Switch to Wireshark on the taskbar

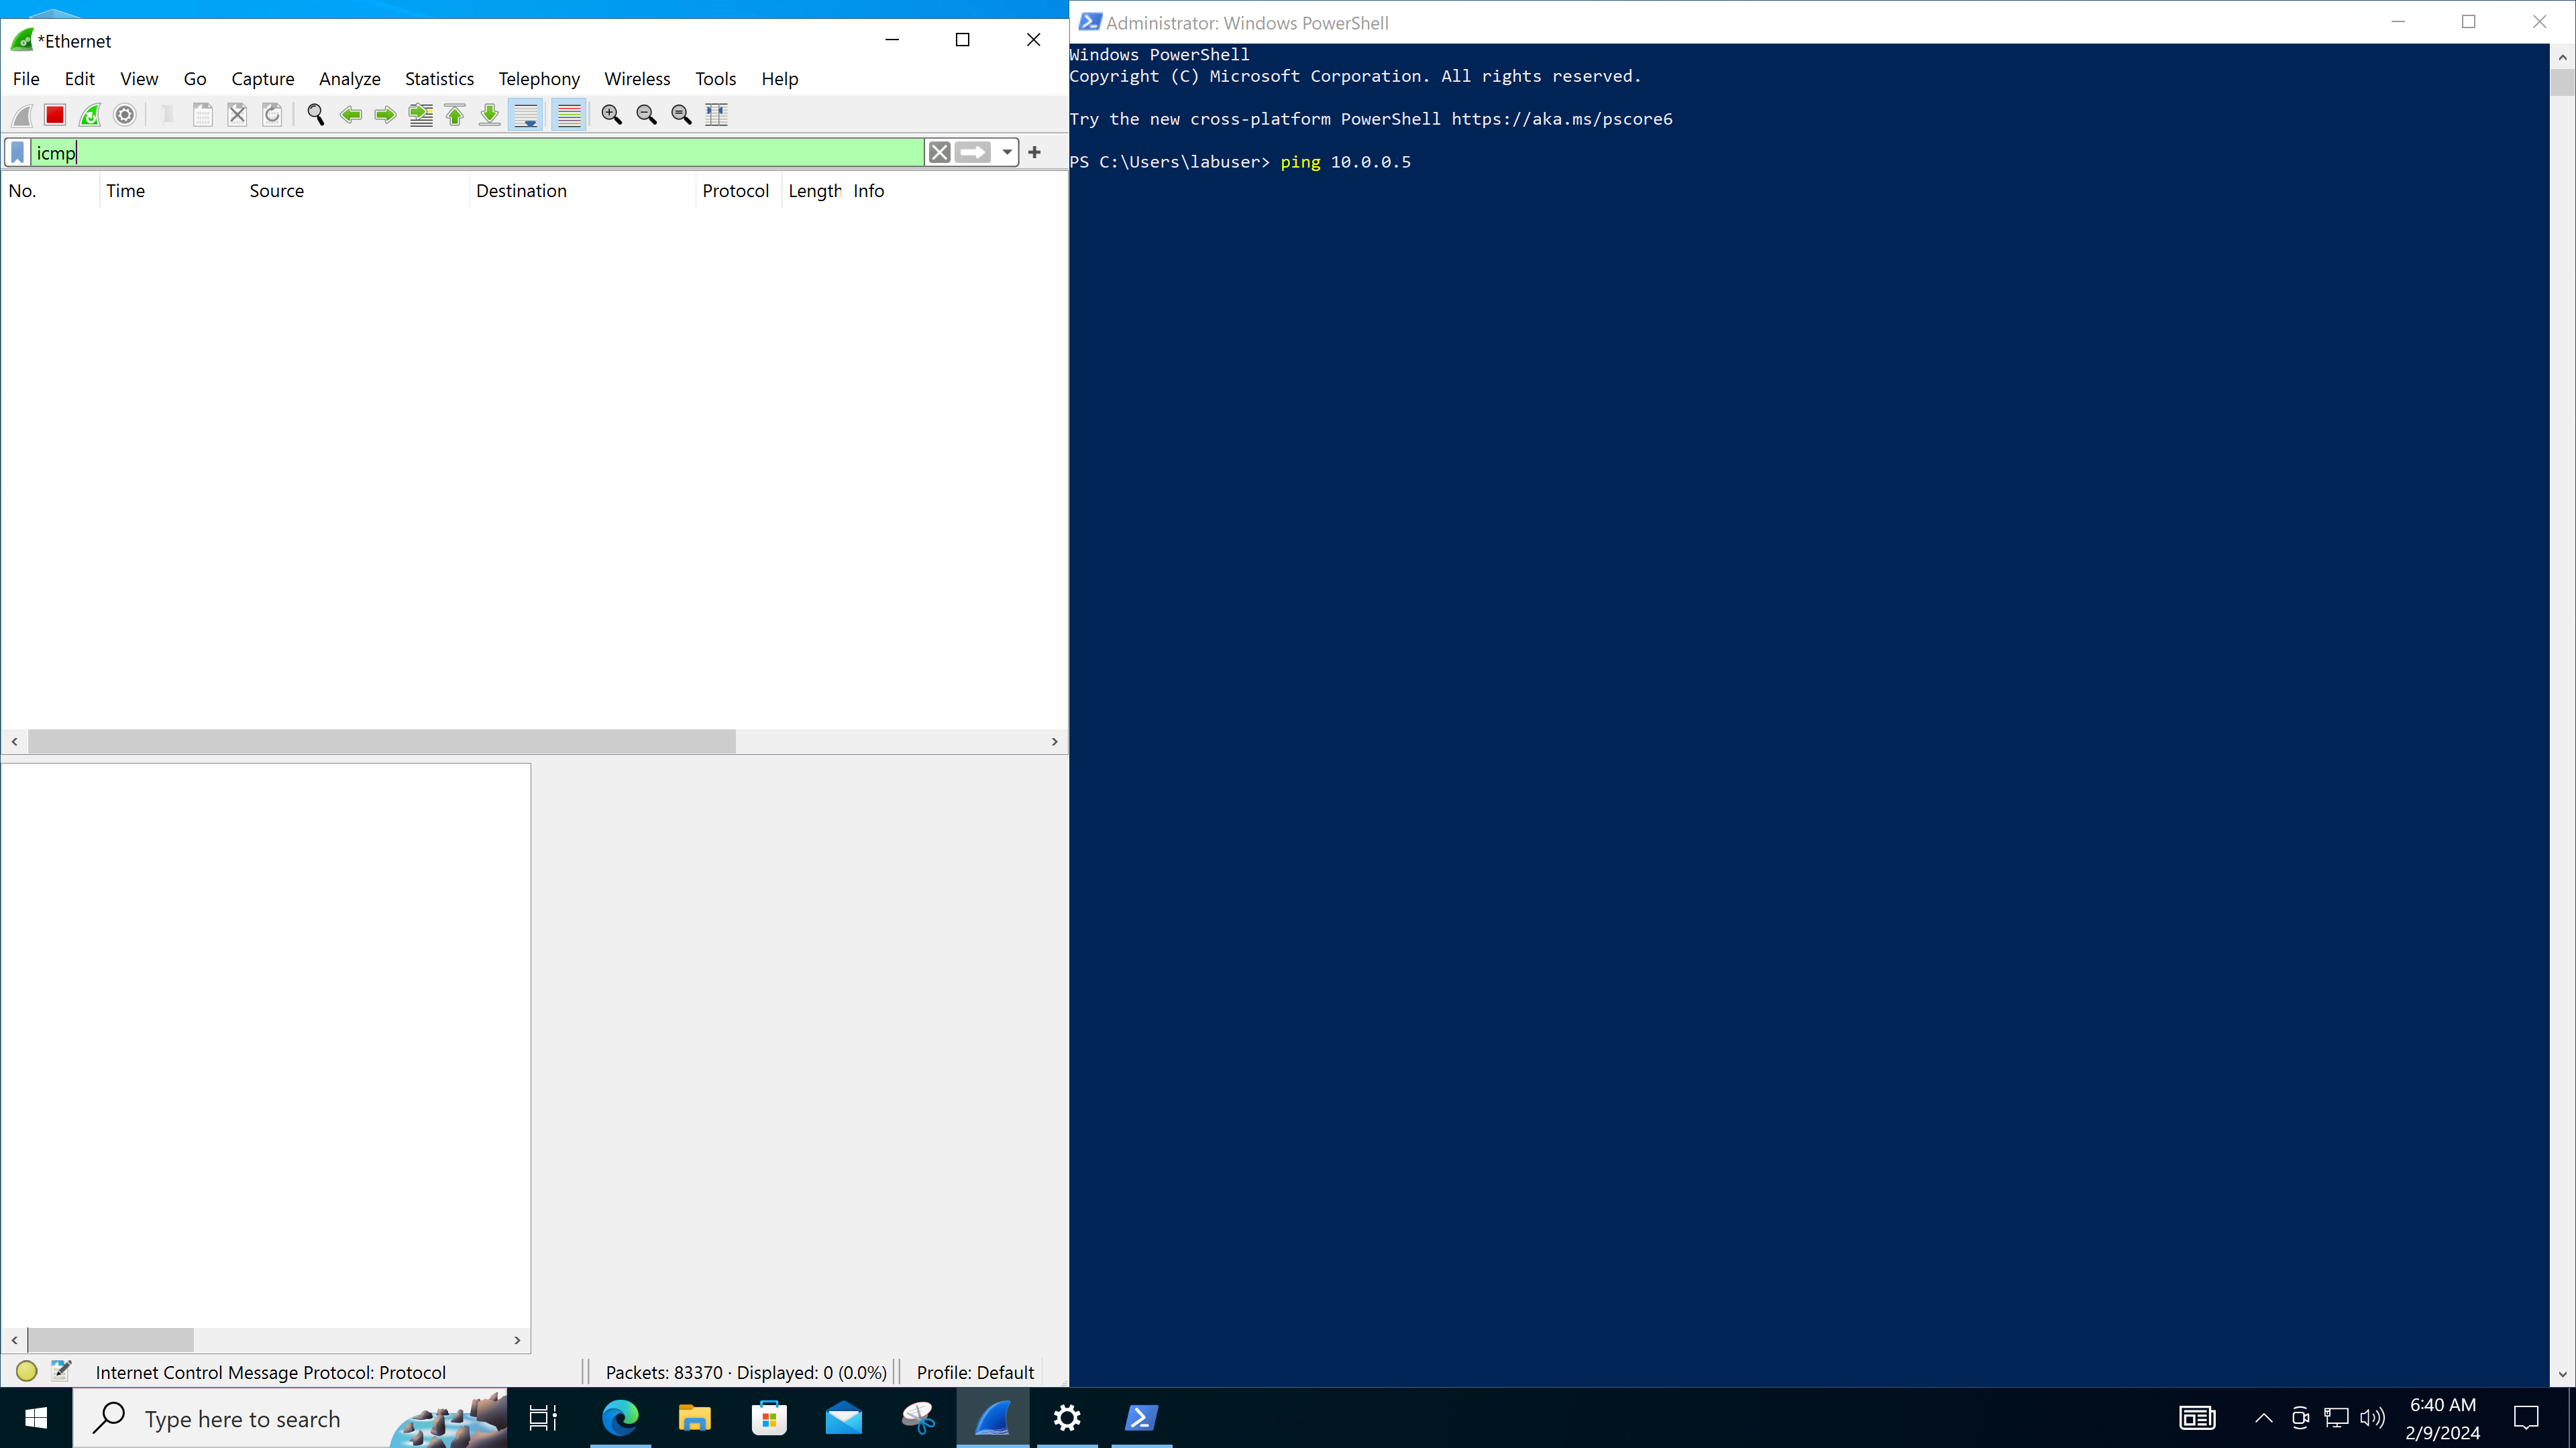pyautogui.click(x=993, y=1418)
